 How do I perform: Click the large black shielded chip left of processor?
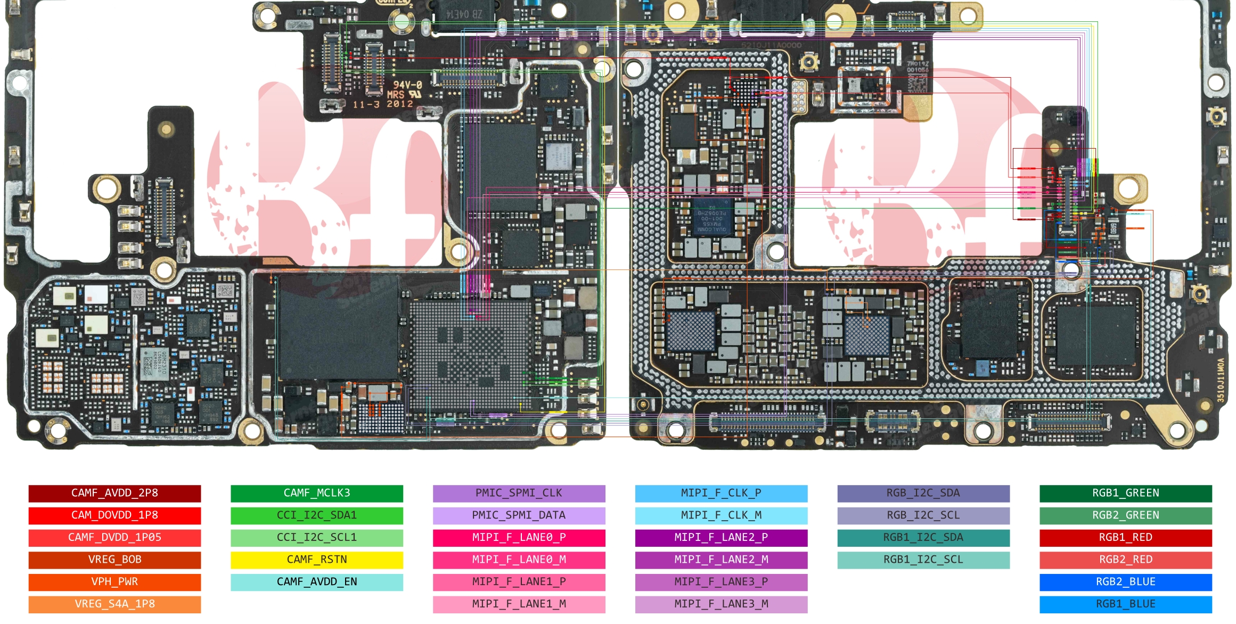click(338, 327)
